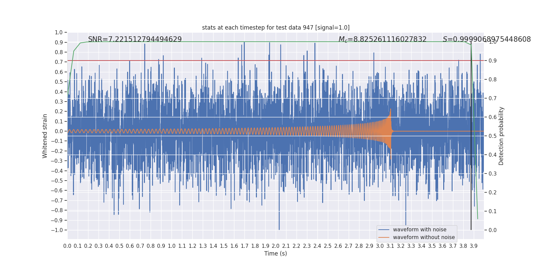Screen dimensions: 538x269
Task: Select the 2.5 tick on the time axis
Action: pos(328,246)
